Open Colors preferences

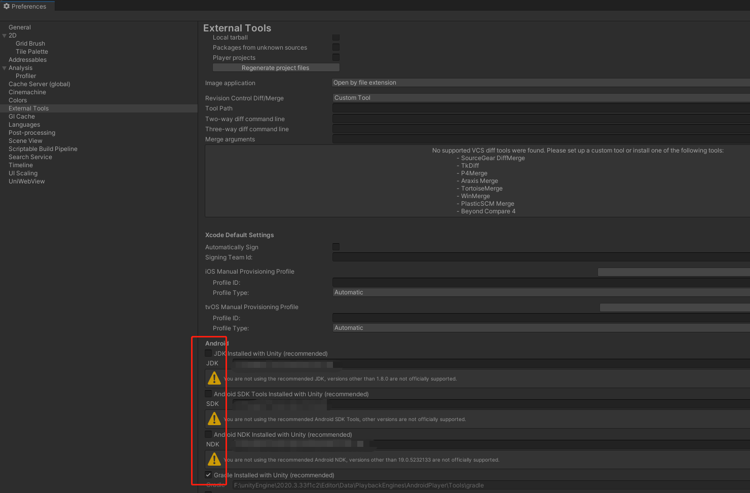tap(18, 100)
